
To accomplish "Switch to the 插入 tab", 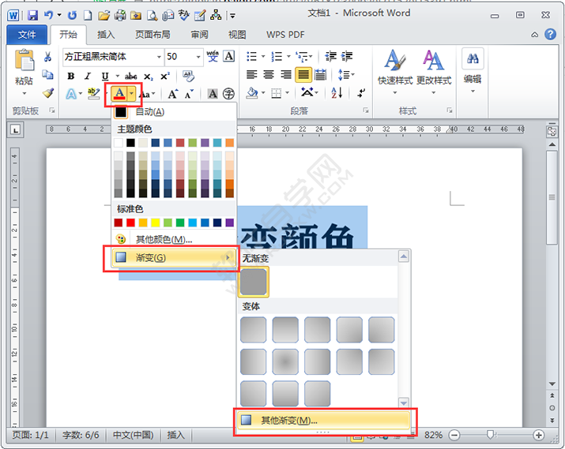I will click(106, 35).
